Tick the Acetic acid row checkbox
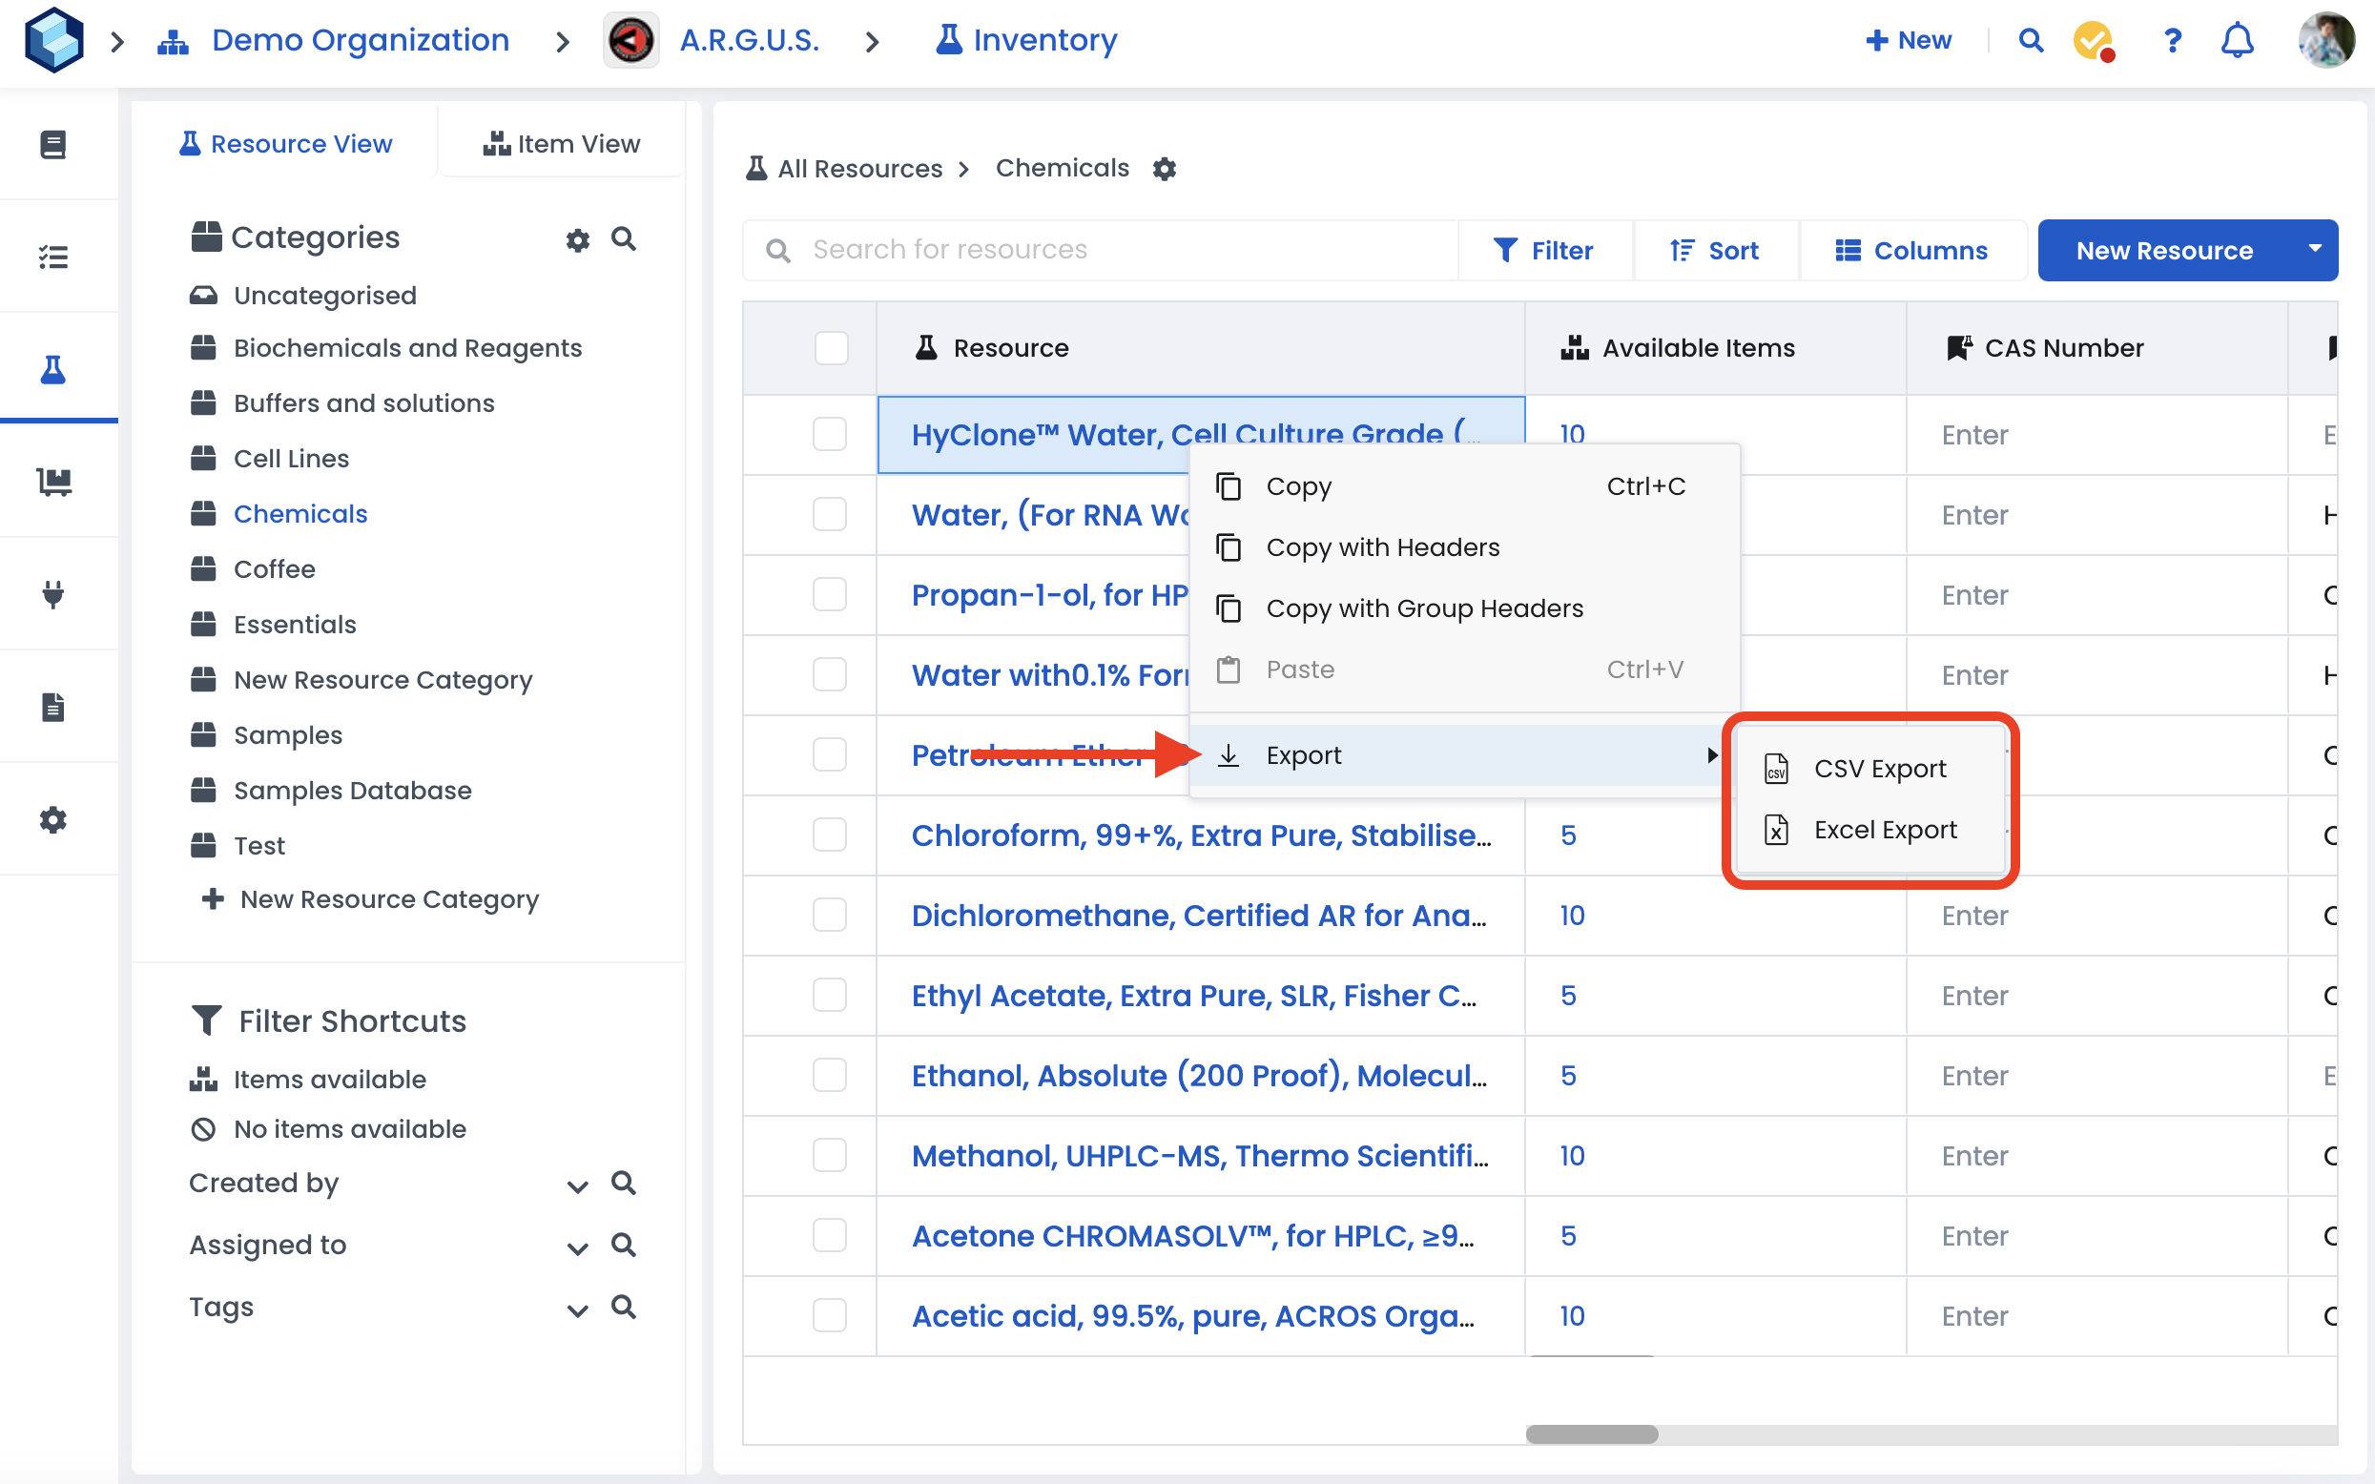This screenshot has height=1484, width=2375. 829,1315
